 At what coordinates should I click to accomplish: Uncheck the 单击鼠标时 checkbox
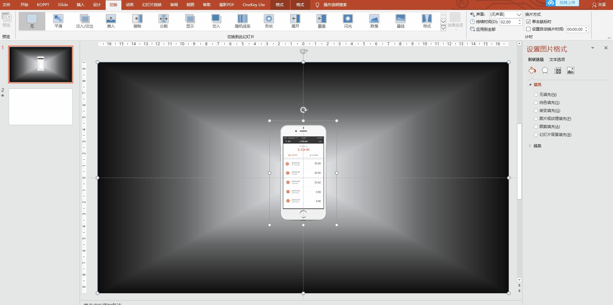(529, 22)
